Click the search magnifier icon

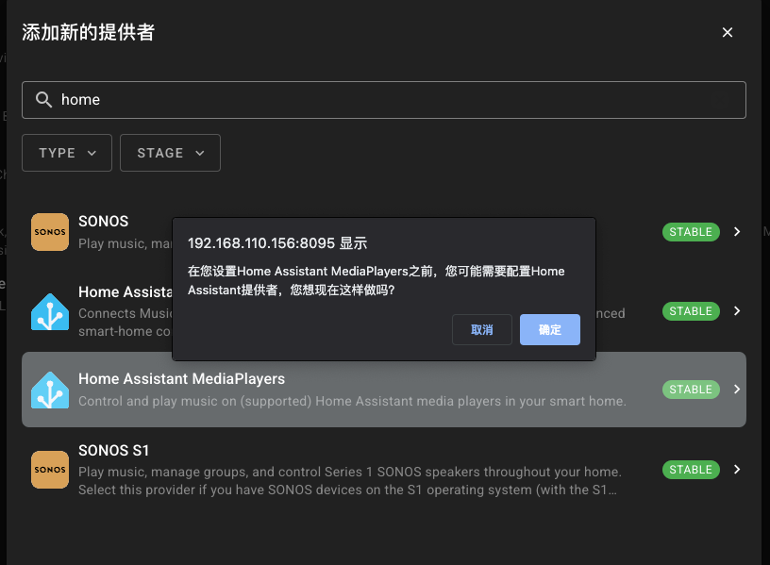43,100
